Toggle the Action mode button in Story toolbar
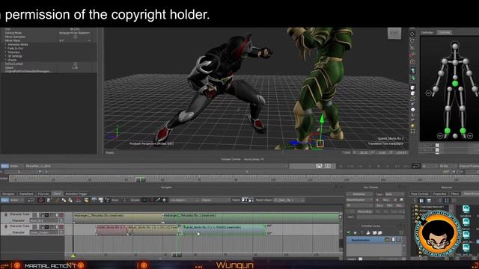This screenshot has height=269, width=479. 14,200
